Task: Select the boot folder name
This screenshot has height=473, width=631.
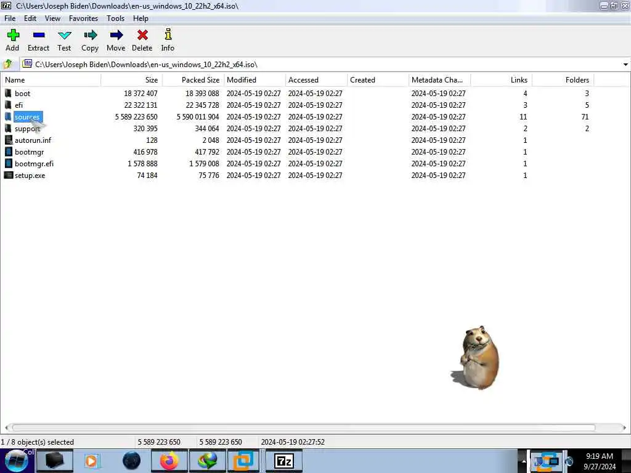Action: point(23,94)
